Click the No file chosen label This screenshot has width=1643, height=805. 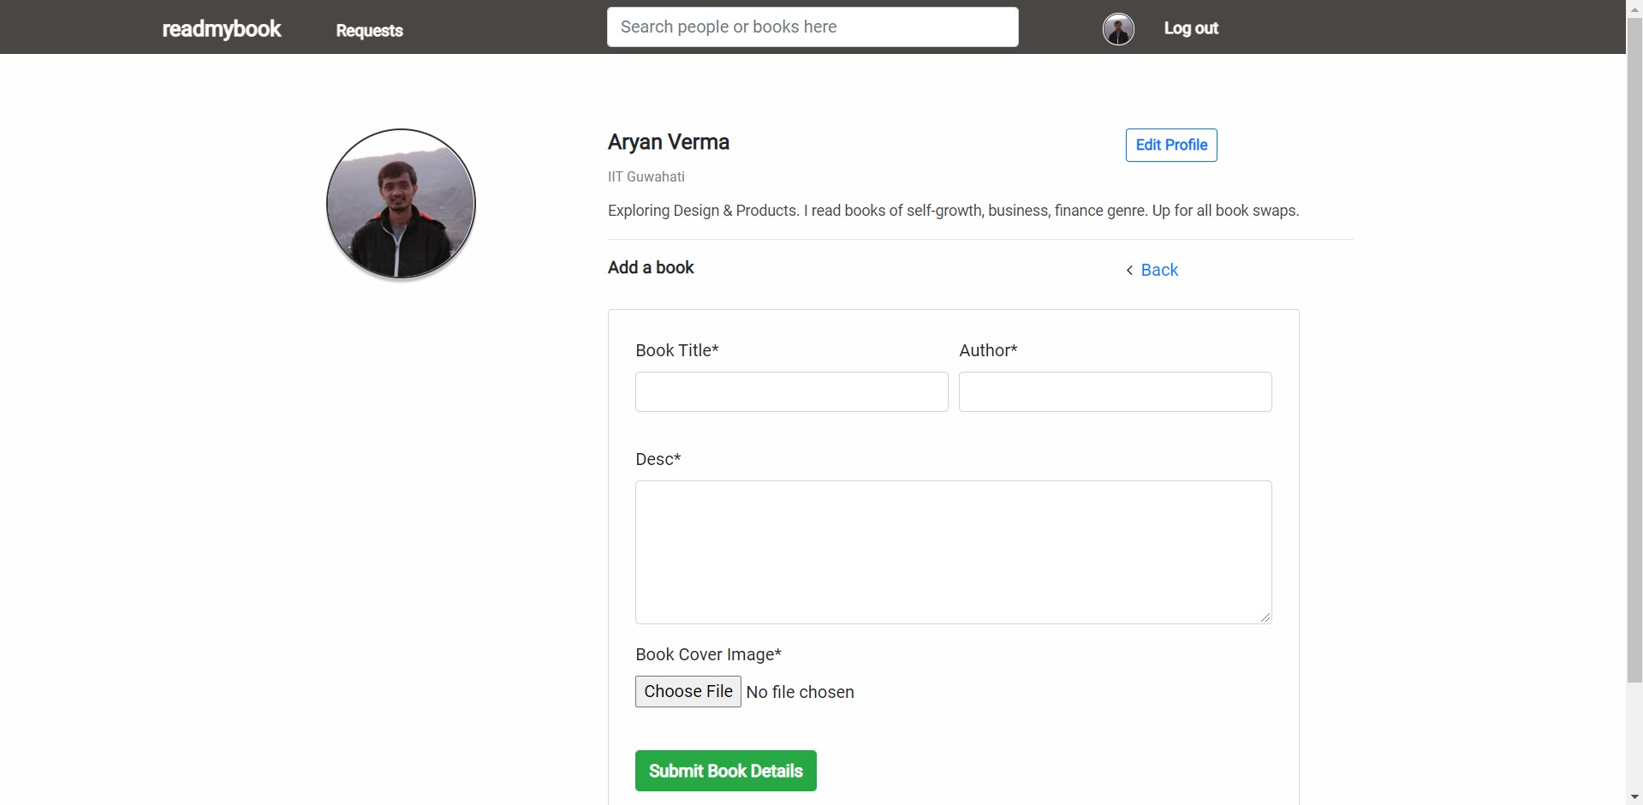coord(800,692)
